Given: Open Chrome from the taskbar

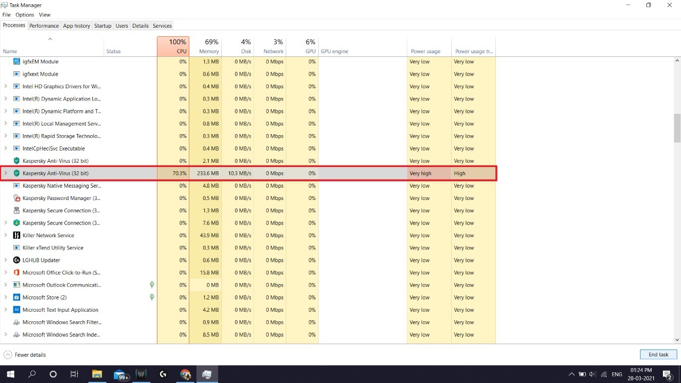Looking at the screenshot, I should (185, 374).
